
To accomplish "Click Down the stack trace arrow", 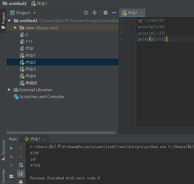I will (21, 157).
